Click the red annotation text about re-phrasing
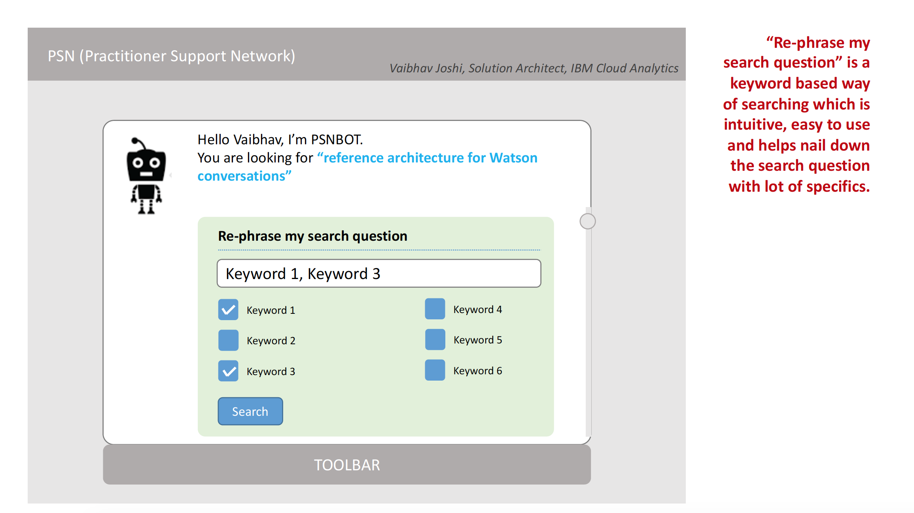The image size is (914, 513). point(797,114)
